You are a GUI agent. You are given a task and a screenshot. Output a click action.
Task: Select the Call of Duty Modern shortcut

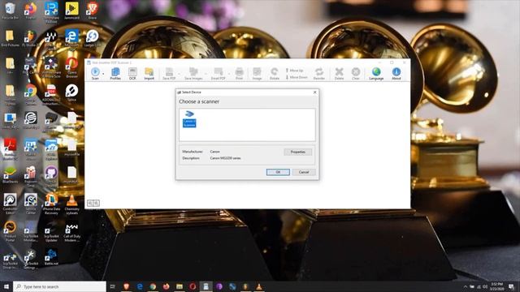[x=71, y=232]
